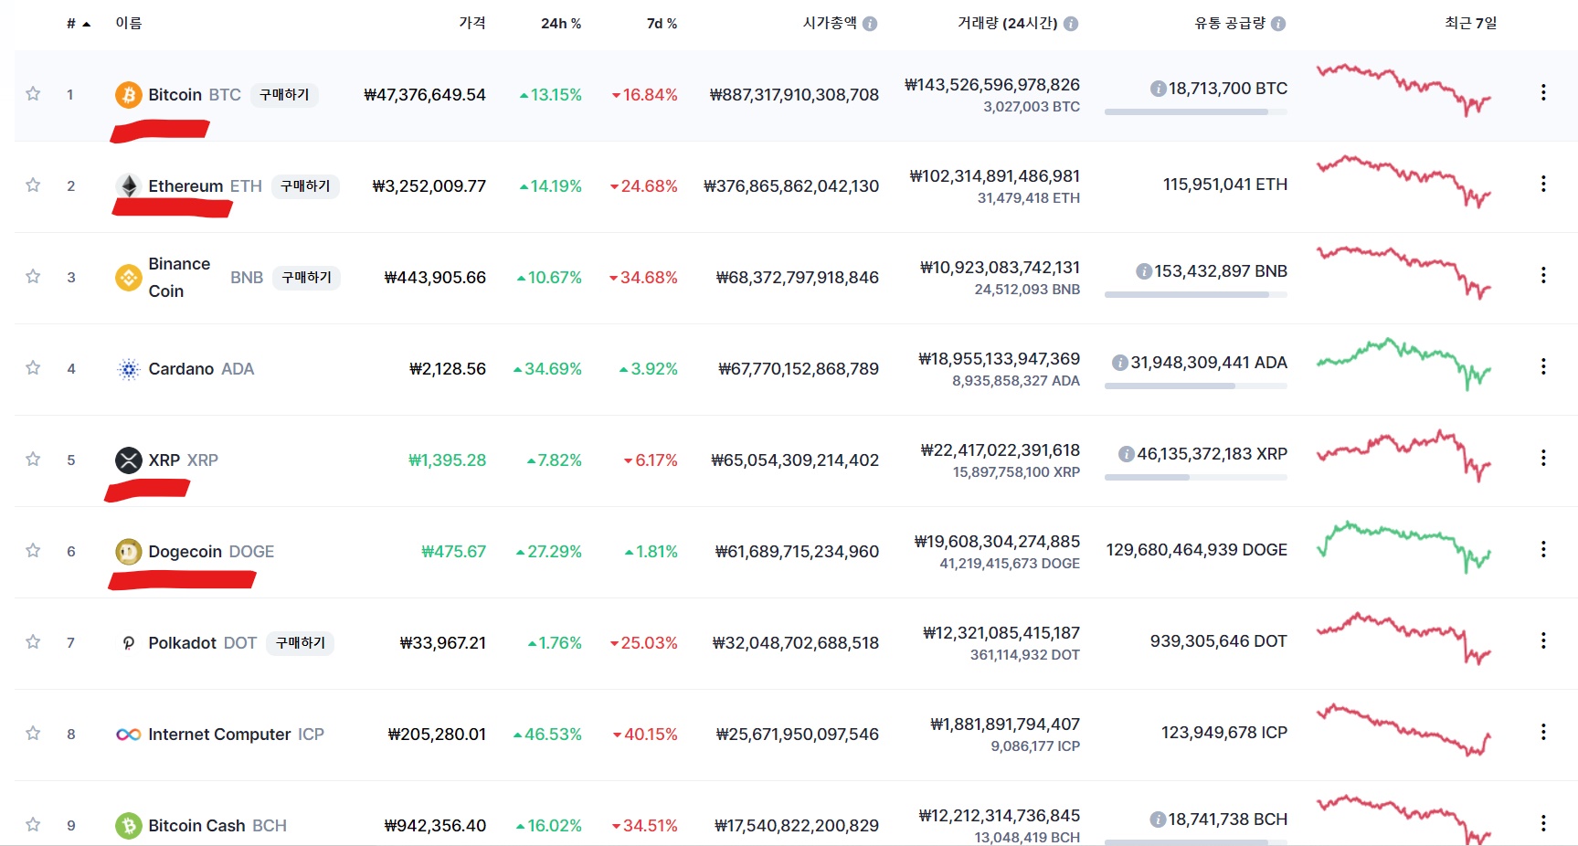Click the 구매하기 button for Binance Coin
This screenshot has width=1578, height=846.
click(x=307, y=278)
